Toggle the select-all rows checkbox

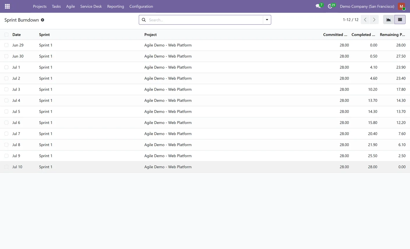pyautogui.click(x=6, y=35)
